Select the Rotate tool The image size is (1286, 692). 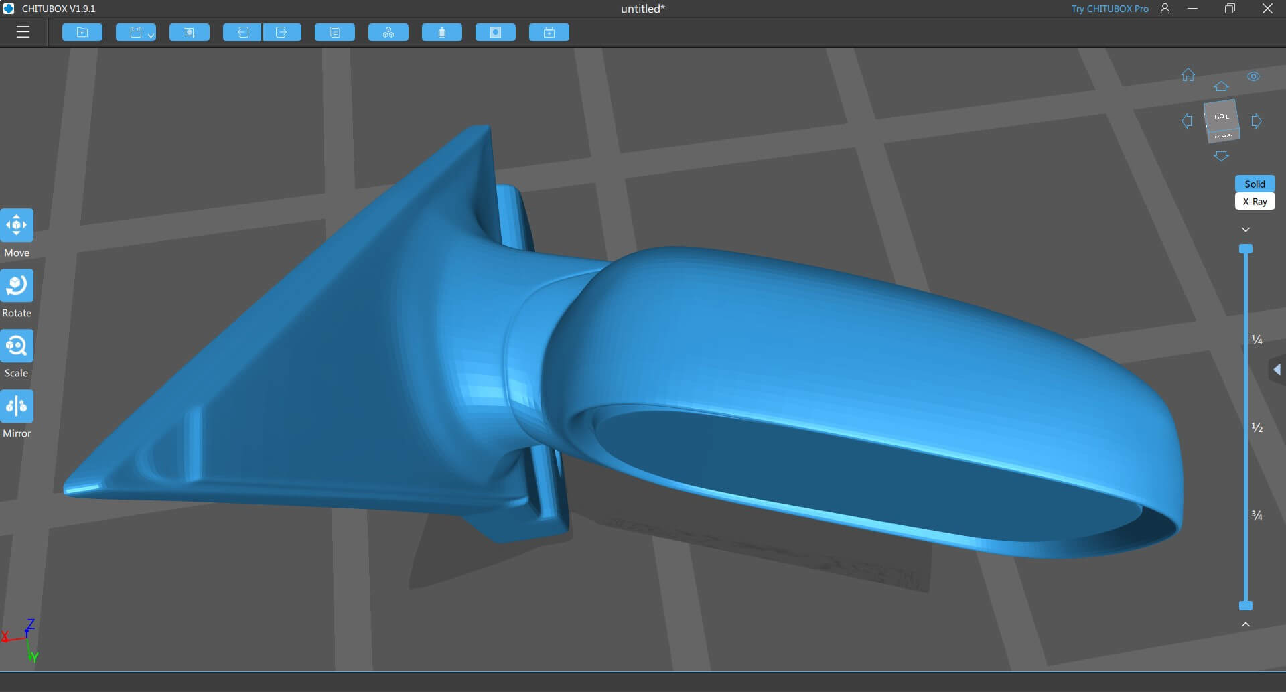(x=17, y=286)
